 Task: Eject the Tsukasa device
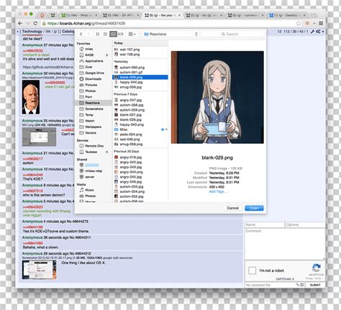pyautogui.click(x=107, y=152)
